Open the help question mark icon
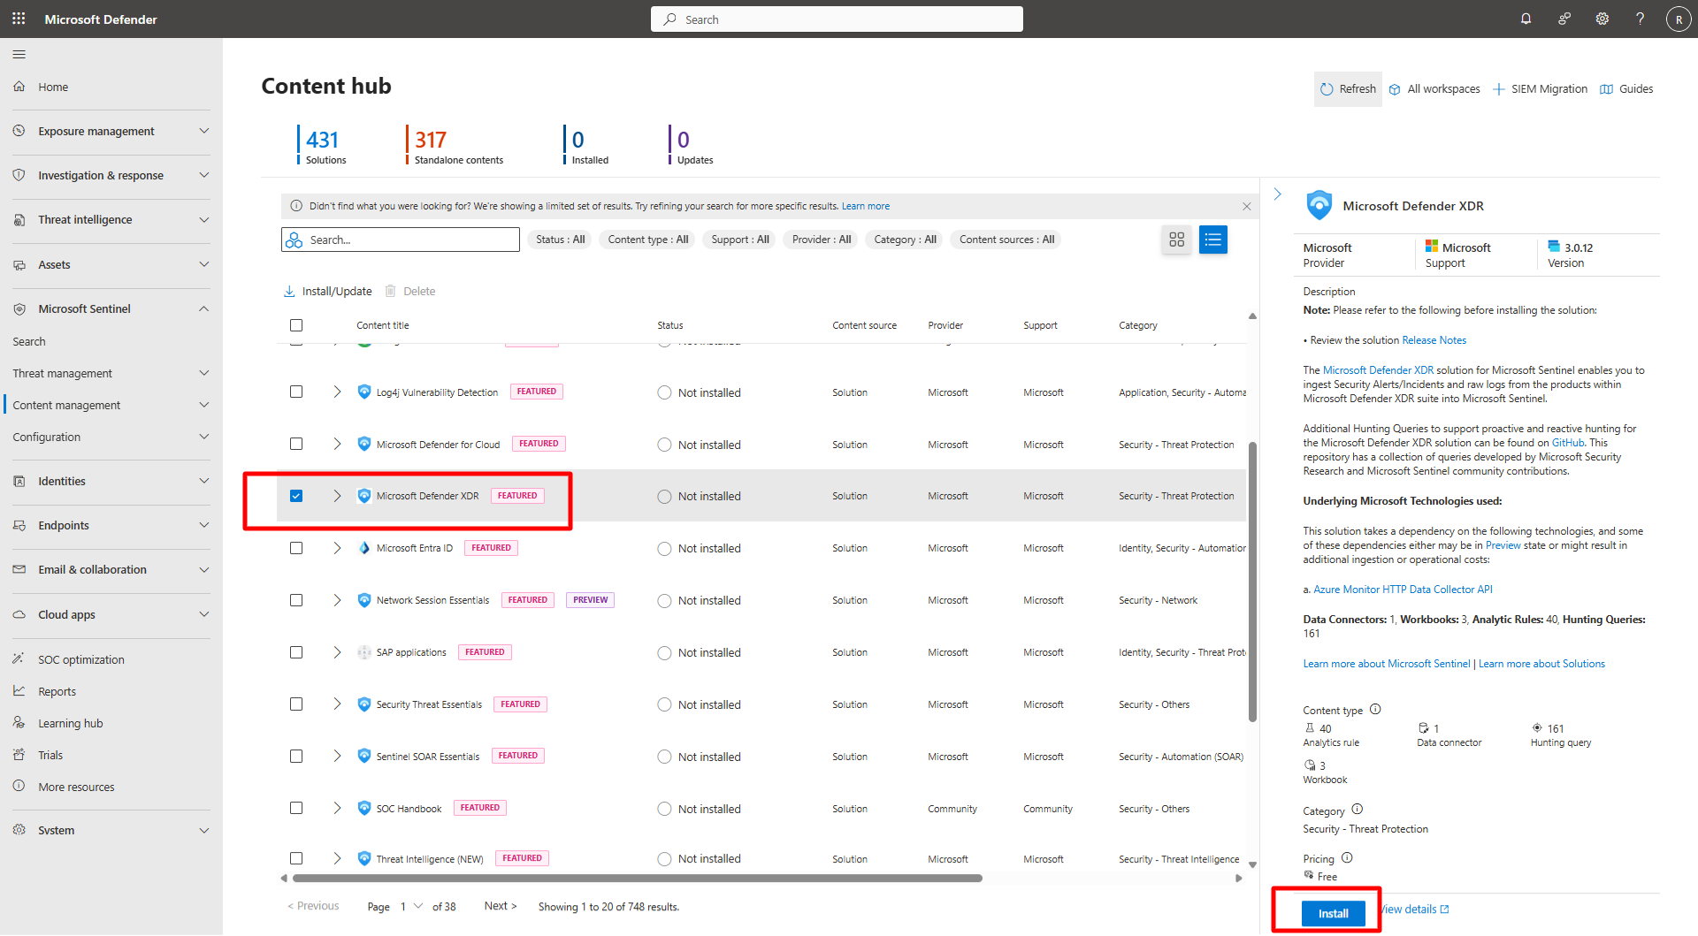Image resolution: width=1698 pixels, height=936 pixels. coord(1640,19)
